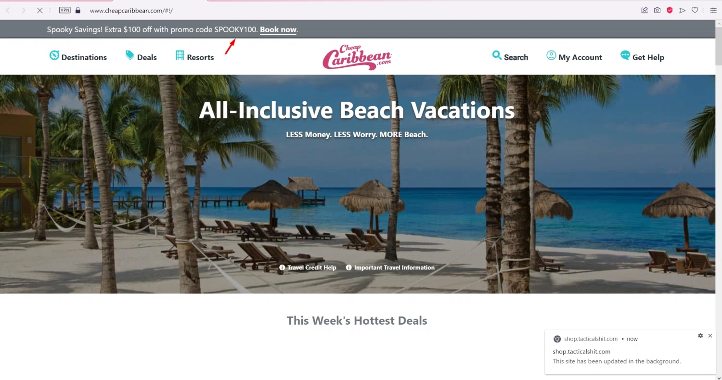Dismiss the shop.tacticalshit.com notification
Image resolution: width=722 pixels, height=380 pixels.
[710, 336]
